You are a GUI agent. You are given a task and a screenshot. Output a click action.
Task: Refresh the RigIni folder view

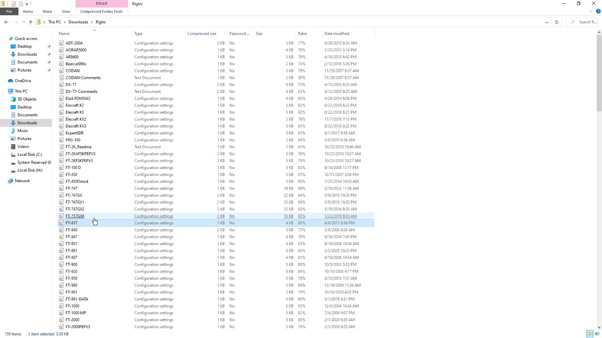click(556, 22)
